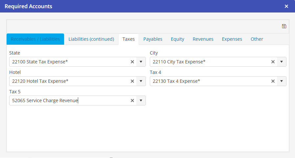Clear the Tax 5 account selection
295x158 pixels.
(x=132, y=101)
